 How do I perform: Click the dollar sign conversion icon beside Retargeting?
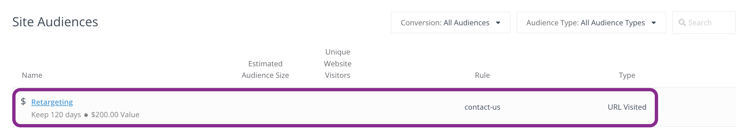23,101
